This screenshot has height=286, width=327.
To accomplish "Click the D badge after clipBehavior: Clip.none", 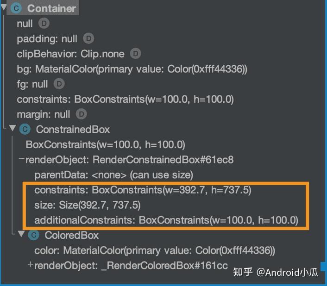I will [x=136, y=54].
